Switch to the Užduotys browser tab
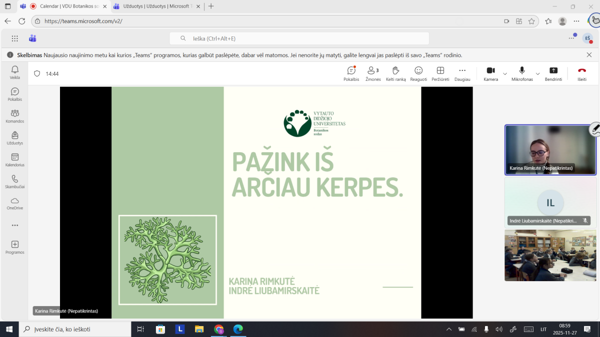Viewport: 600px width, 337px height. point(155,6)
